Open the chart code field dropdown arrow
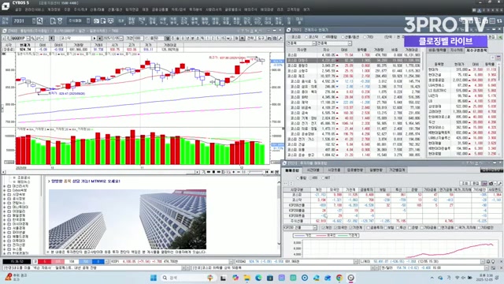This screenshot has height=284, width=504. pos(28,38)
